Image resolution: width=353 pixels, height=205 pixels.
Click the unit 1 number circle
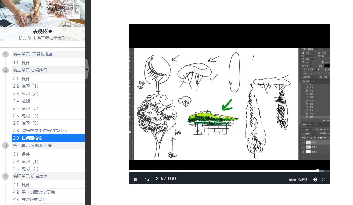point(5,55)
